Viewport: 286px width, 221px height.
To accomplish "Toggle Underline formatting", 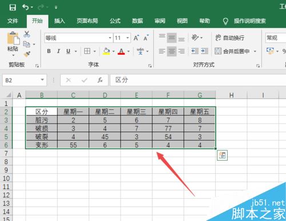I will 68,51.
